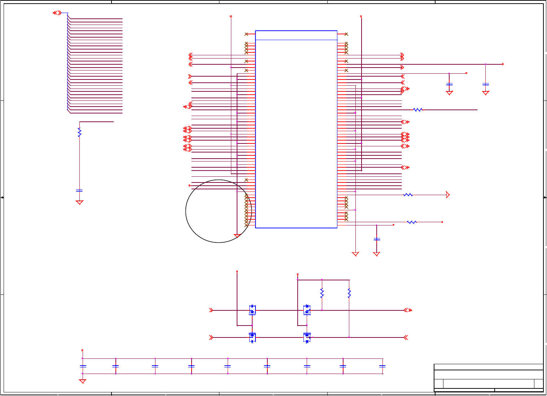Image resolution: width=547 pixels, height=396 pixels.
Task: Pick the ground symbol under the far-left capacitor
Action: pos(79,202)
